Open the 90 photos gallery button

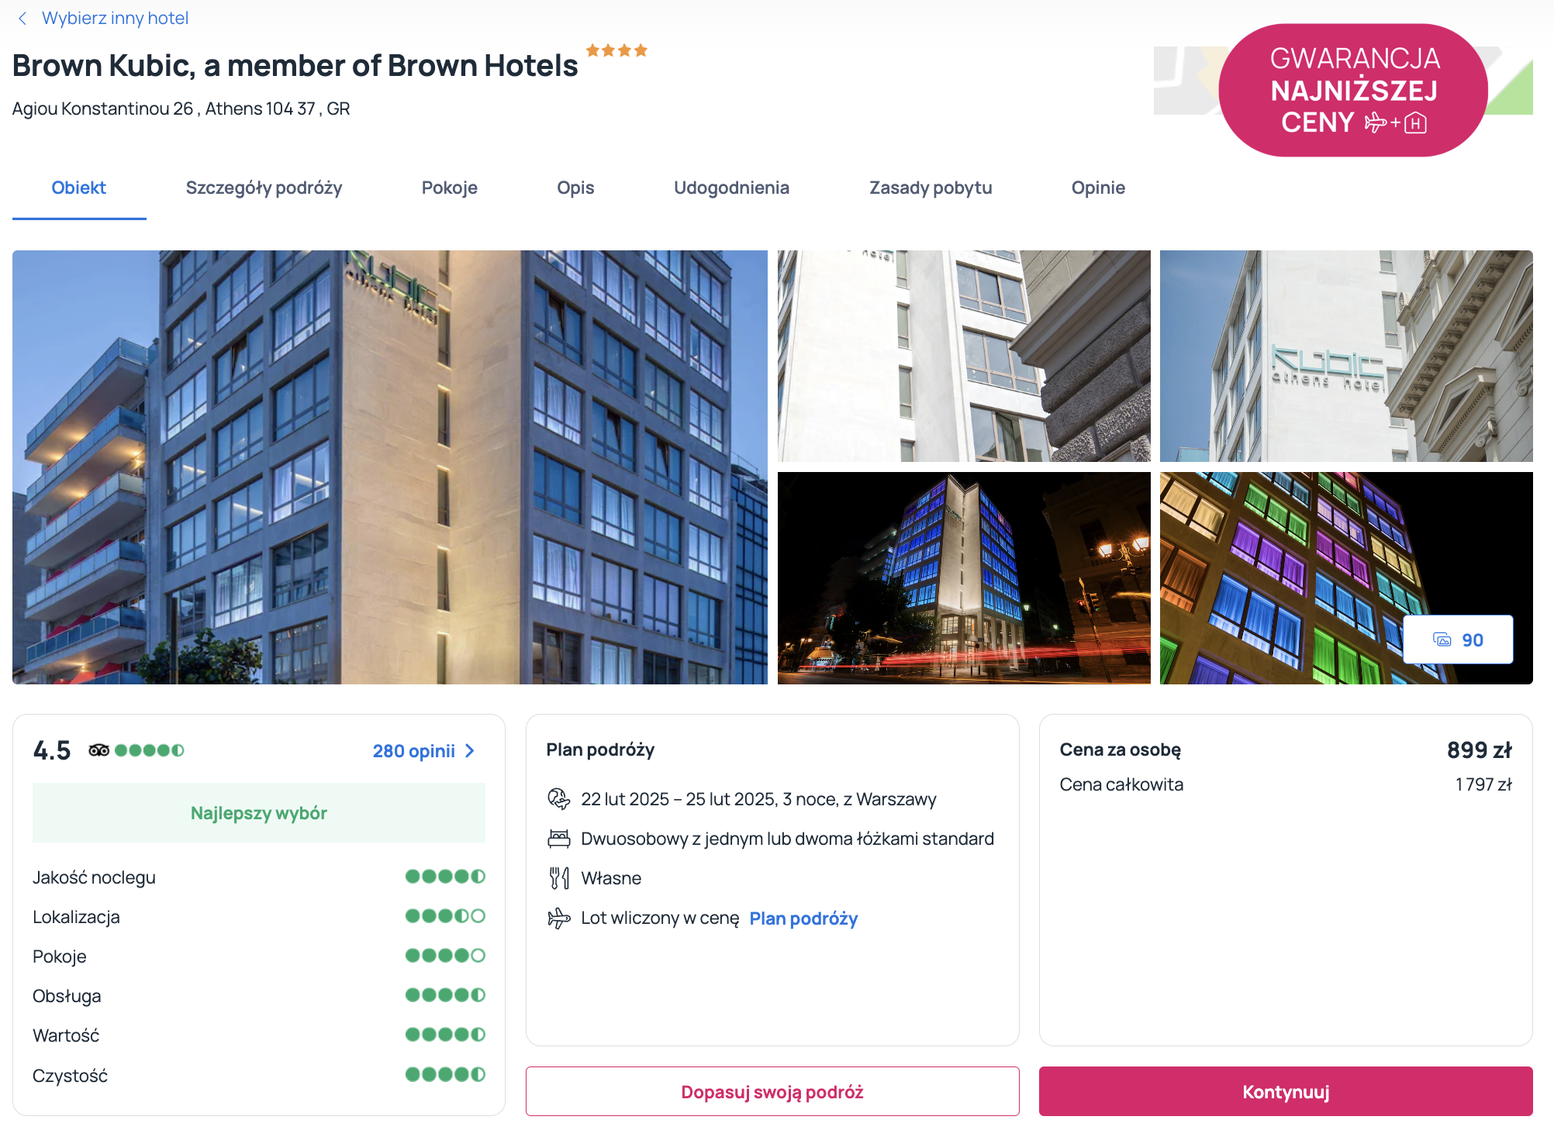[1458, 639]
